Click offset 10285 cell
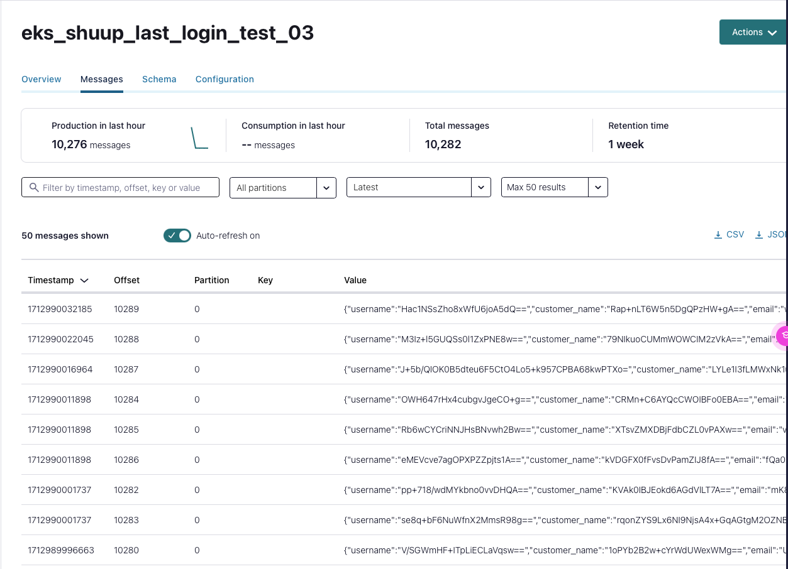 (126, 430)
